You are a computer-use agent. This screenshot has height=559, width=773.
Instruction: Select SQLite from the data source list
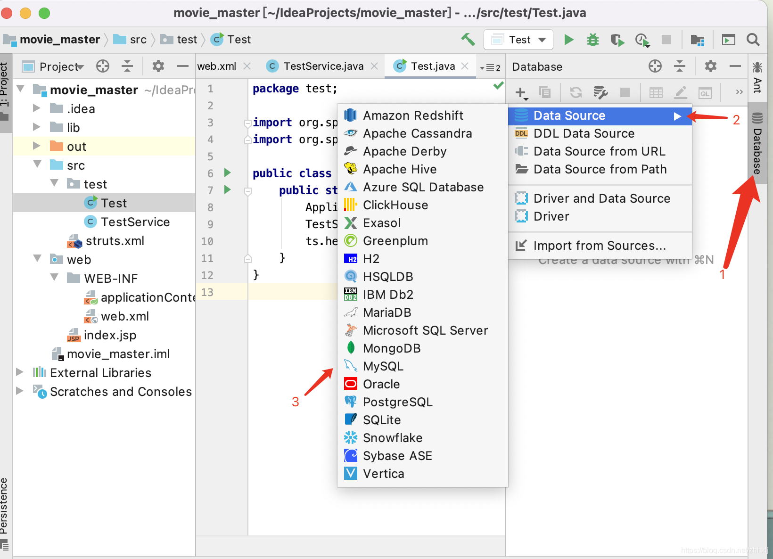pos(422,420)
